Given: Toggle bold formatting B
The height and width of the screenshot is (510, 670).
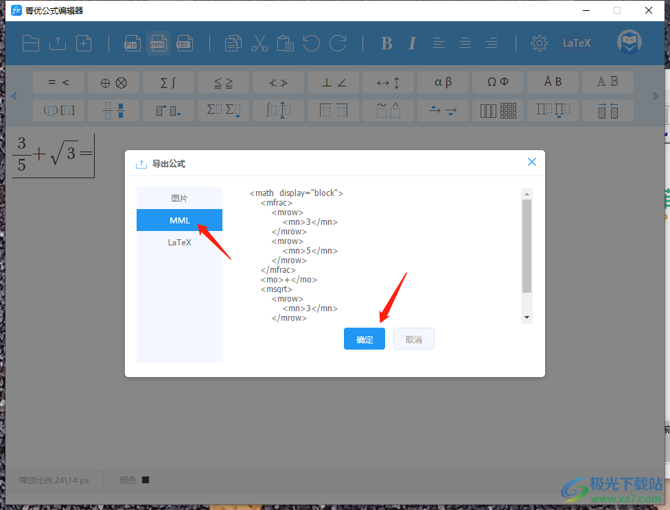Looking at the screenshot, I should point(386,43).
